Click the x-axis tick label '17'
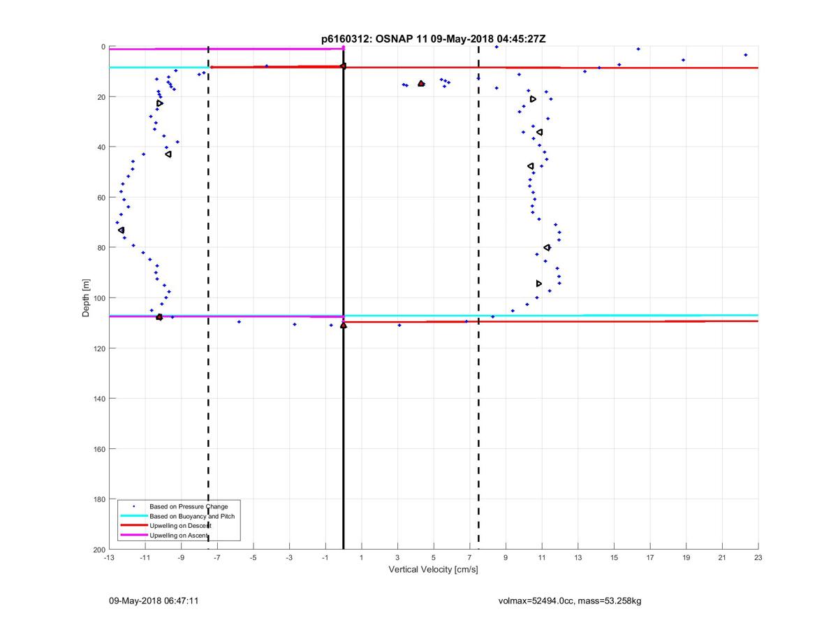The width and height of the screenshot is (838, 618). (650, 558)
